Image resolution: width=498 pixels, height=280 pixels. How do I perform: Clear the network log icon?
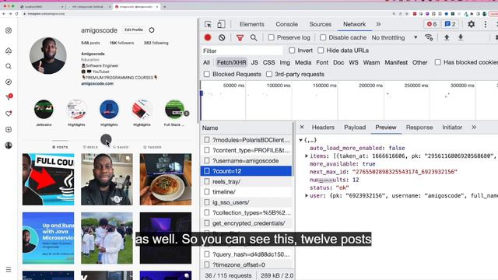pos(222,37)
